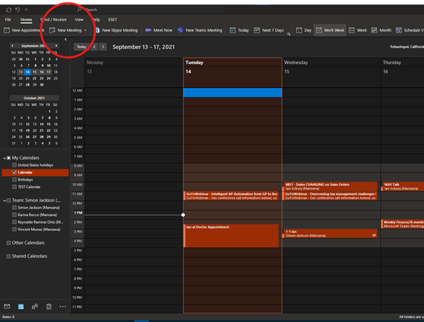Click the ribbon Today button

tap(239, 31)
